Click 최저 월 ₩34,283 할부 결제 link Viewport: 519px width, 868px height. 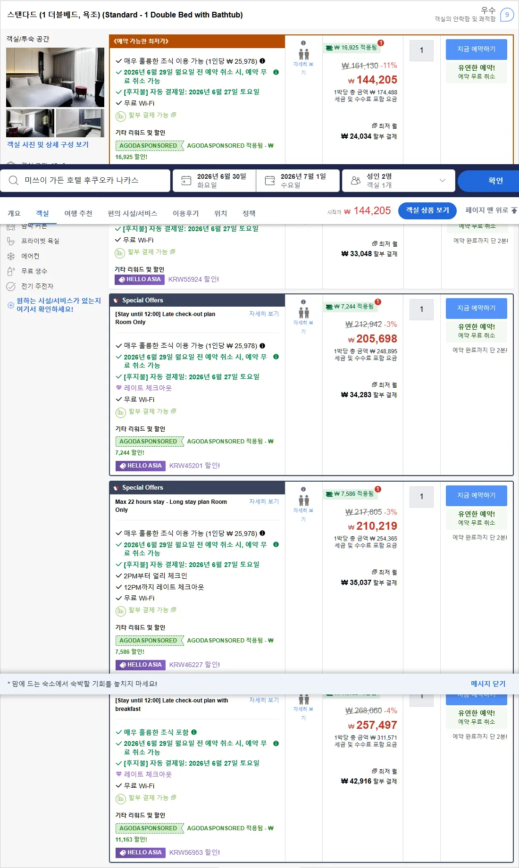coord(369,390)
